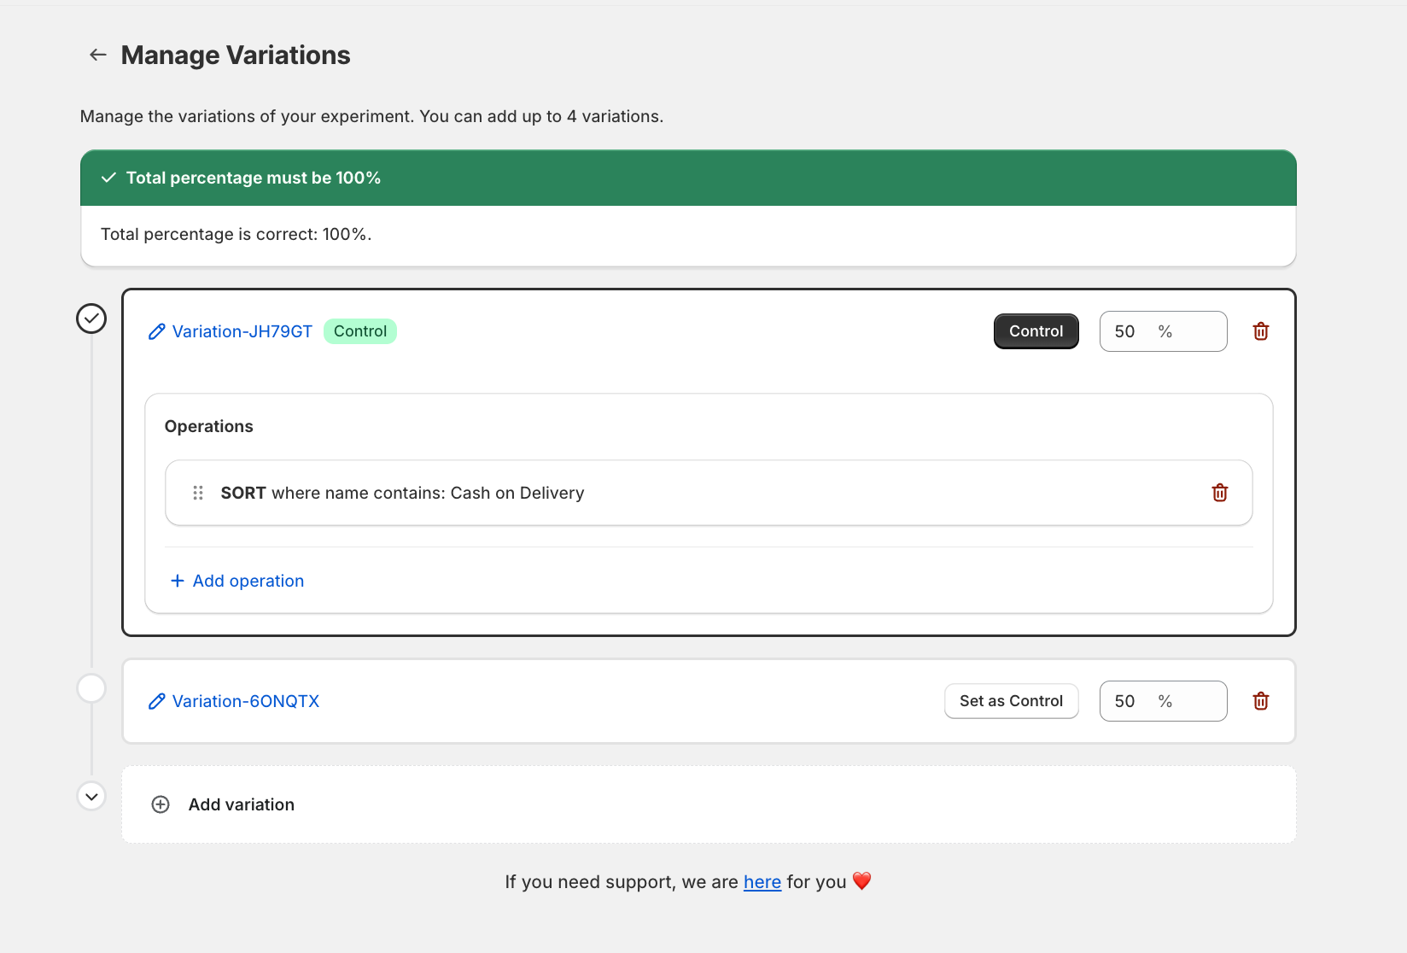Expand the chevron circle beside Add variation
The width and height of the screenshot is (1407, 953).
tap(91, 797)
